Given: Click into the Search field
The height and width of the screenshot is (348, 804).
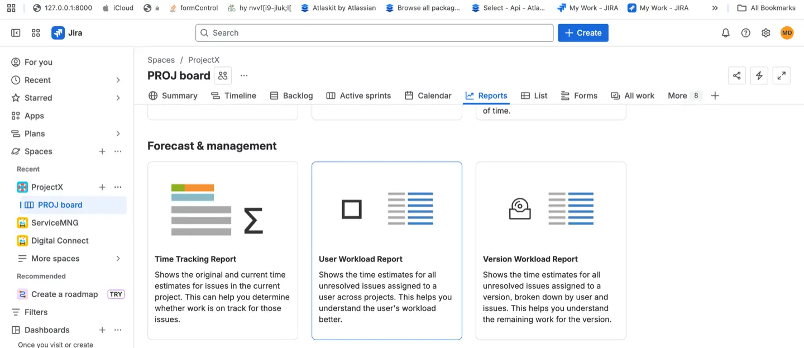Looking at the screenshot, I should click(x=374, y=33).
